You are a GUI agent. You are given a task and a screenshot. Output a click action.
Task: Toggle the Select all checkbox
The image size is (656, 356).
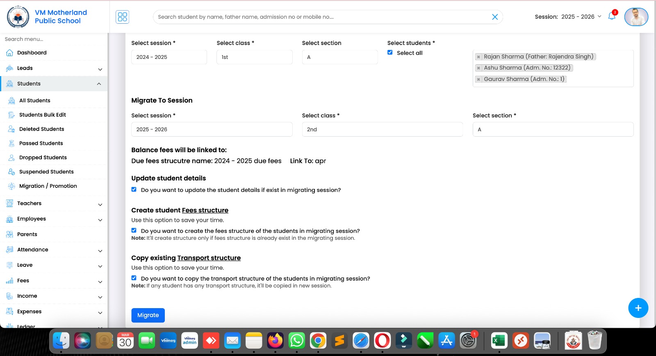(x=390, y=52)
